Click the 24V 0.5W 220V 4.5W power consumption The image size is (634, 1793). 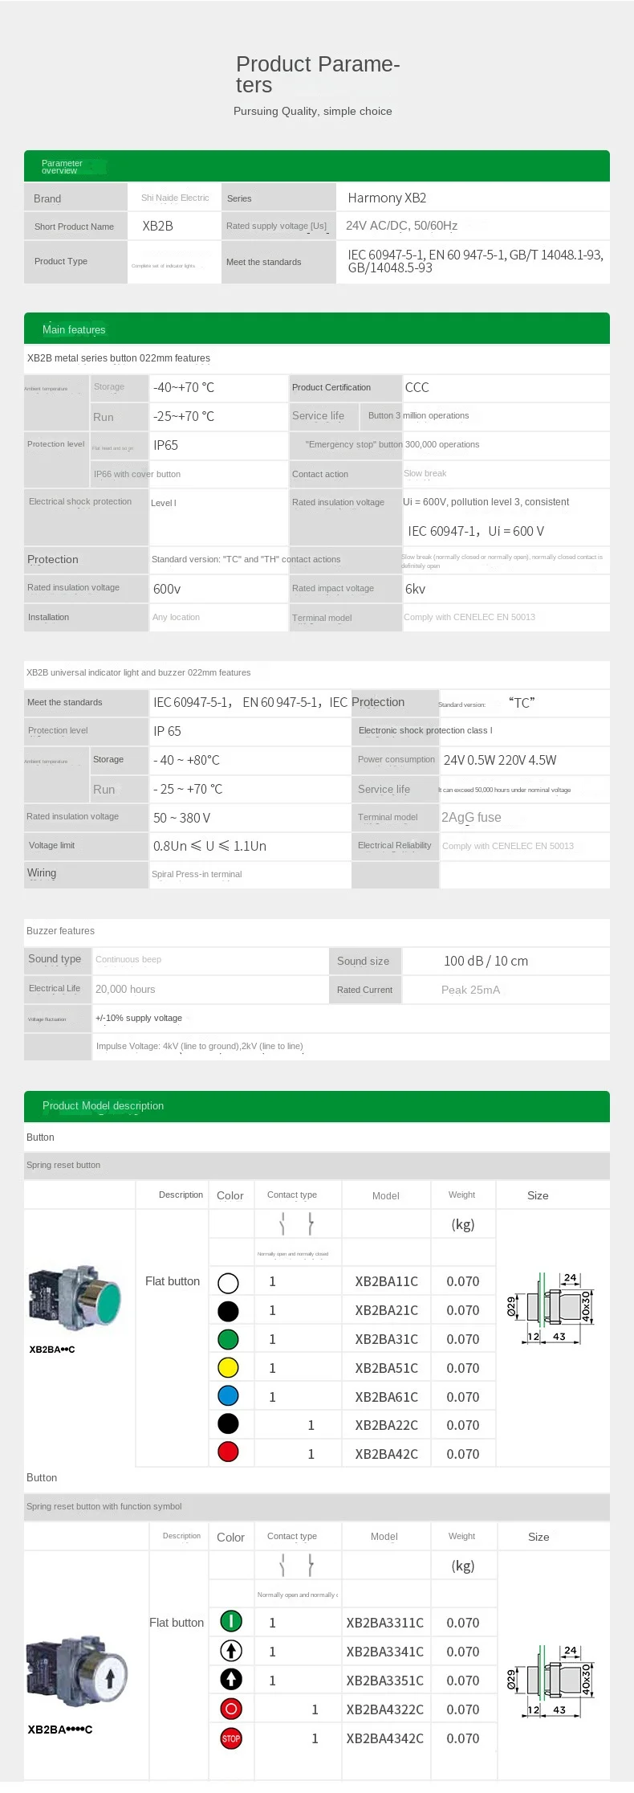[500, 760]
